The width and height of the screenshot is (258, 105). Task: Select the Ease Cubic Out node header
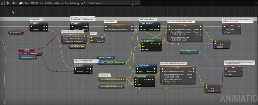point(146,65)
